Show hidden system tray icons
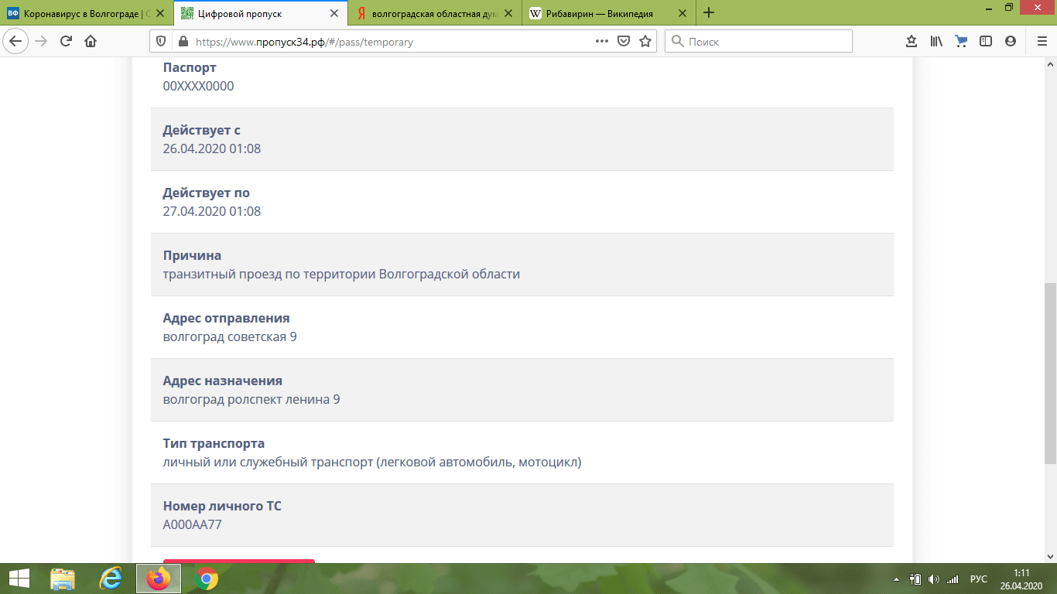This screenshot has width=1057, height=594. [897, 579]
